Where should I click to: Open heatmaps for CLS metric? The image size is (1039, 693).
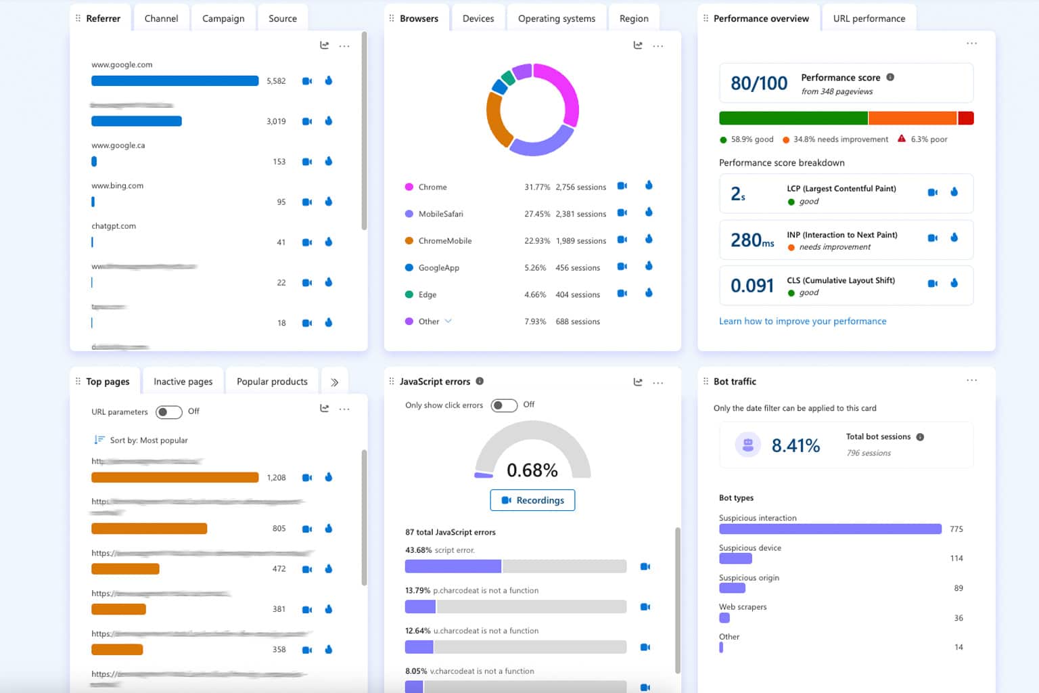(954, 284)
